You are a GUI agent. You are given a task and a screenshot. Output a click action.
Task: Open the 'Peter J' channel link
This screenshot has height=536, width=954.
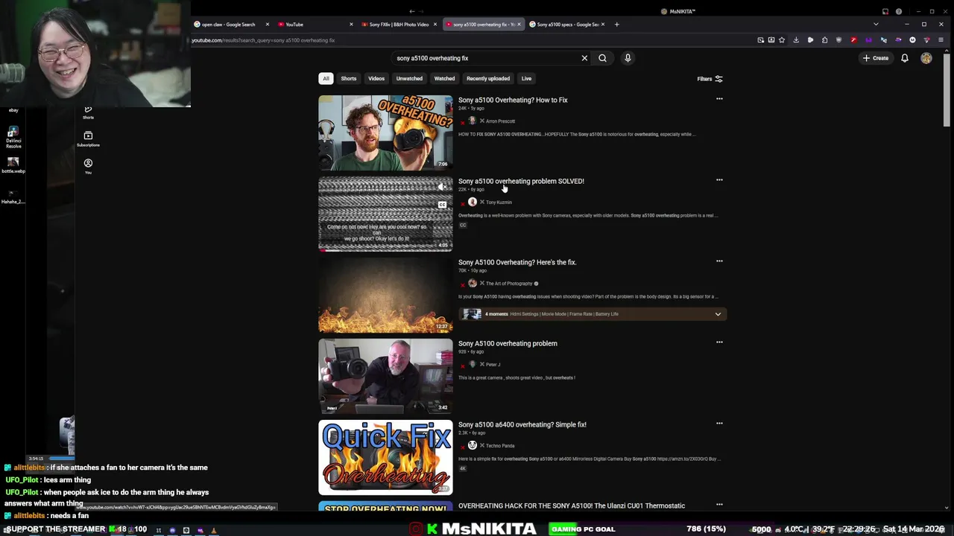point(493,365)
